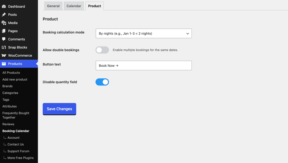Go to Frequently Bought Together
The height and width of the screenshot is (163, 288).
[x=16, y=115]
